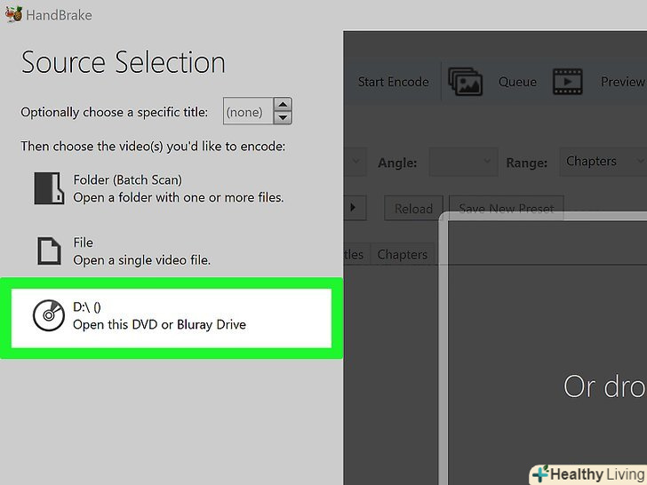Open the Range Chapters dropdown
Viewport: 647px width, 485px height.
pos(603,162)
